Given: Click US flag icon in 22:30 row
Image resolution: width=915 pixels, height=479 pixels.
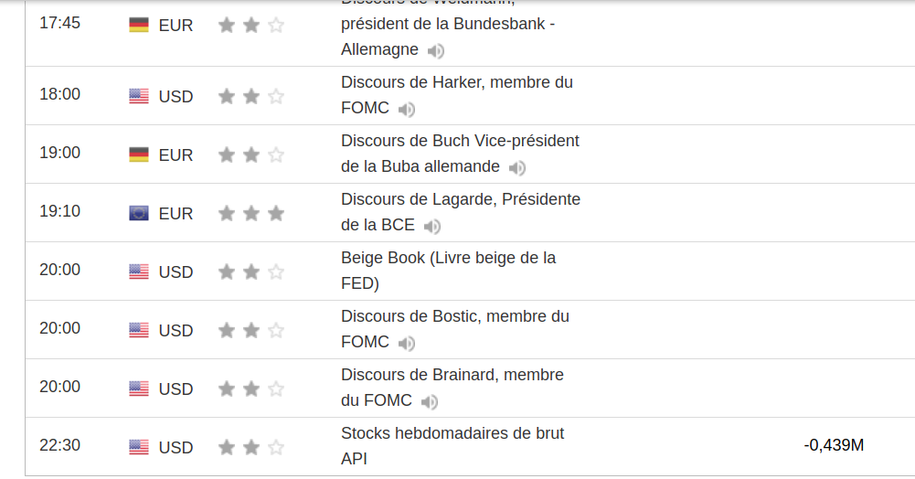Looking at the screenshot, I should pos(139,447).
